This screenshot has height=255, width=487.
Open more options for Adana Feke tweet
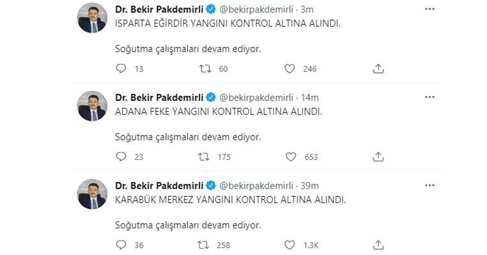[429, 97]
